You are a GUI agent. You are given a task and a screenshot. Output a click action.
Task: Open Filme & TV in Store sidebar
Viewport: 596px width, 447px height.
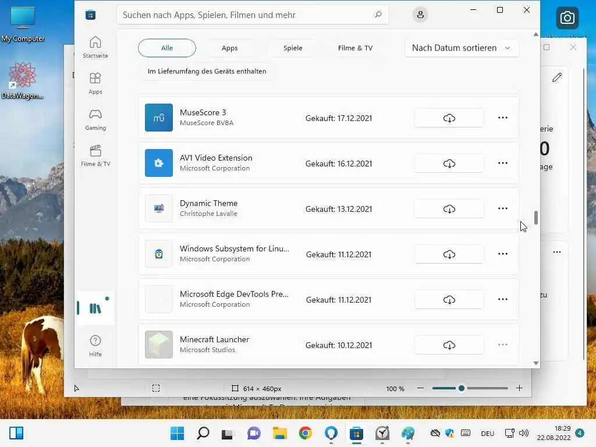95,155
